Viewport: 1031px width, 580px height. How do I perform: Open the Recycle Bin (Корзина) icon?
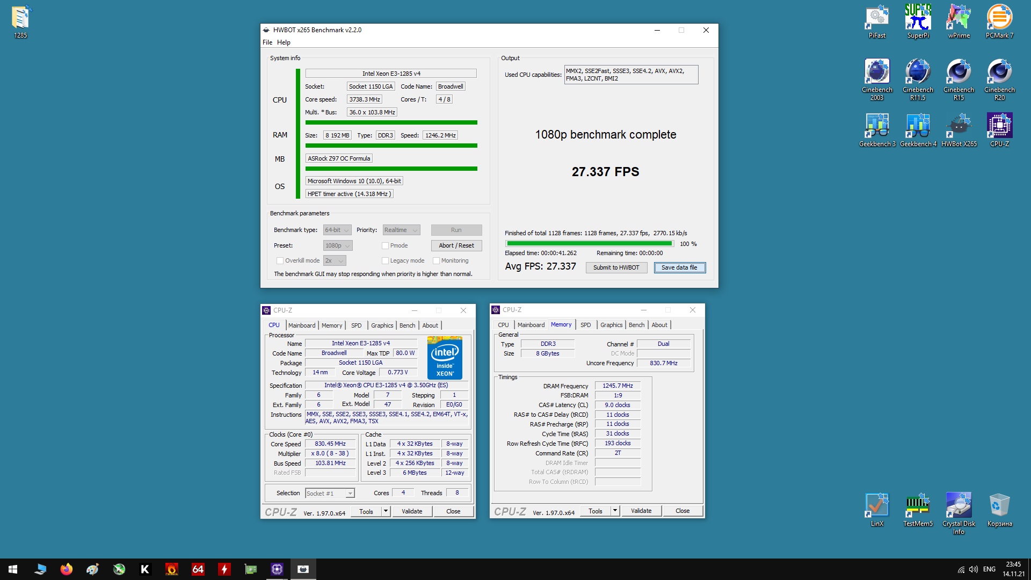pyautogui.click(x=999, y=510)
